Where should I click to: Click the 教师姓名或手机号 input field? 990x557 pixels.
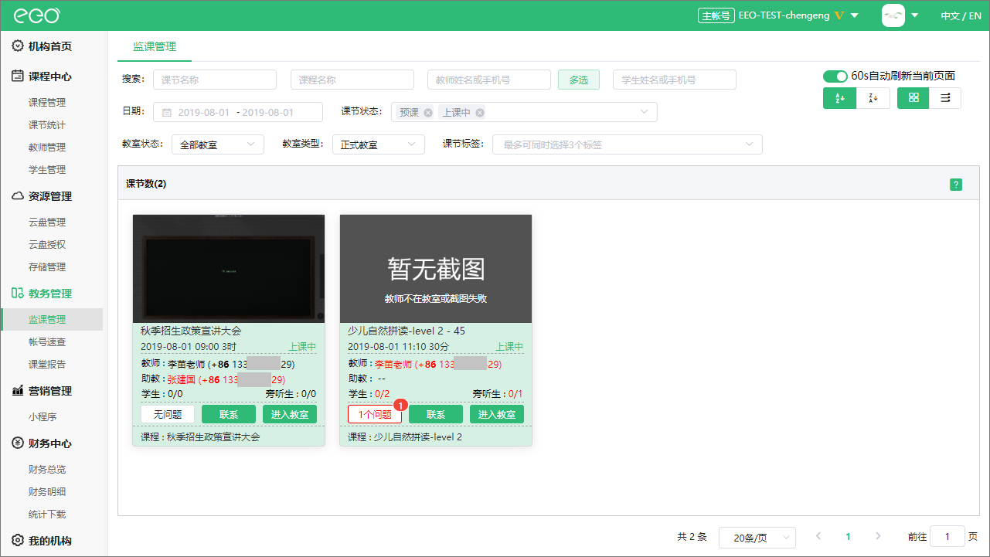point(488,80)
